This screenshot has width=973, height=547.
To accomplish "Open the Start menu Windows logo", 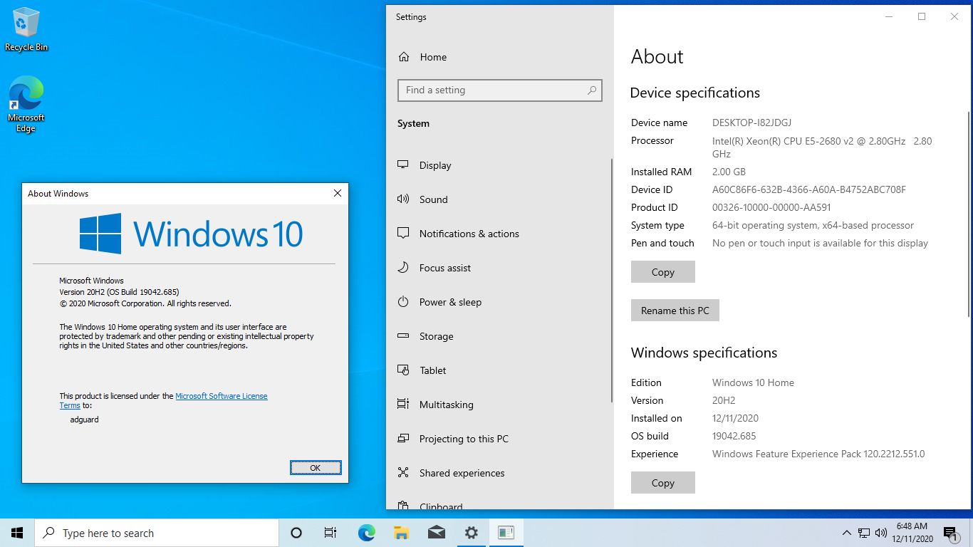I will pos(17,533).
